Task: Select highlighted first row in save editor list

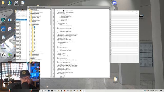Action: 21,20
